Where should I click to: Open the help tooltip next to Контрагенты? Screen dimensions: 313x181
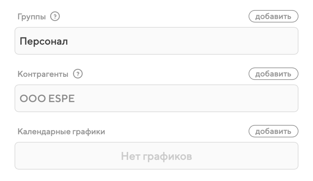click(78, 74)
